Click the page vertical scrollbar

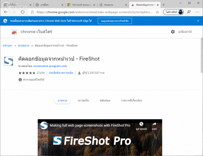point(202,56)
